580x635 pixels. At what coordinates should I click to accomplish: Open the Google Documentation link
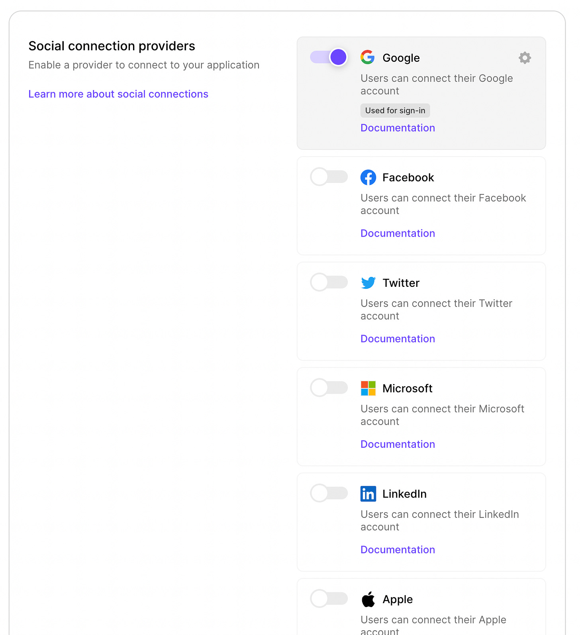[x=397, y=127]
